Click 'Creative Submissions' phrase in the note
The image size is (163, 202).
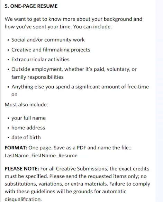click(x=82, y=169)
